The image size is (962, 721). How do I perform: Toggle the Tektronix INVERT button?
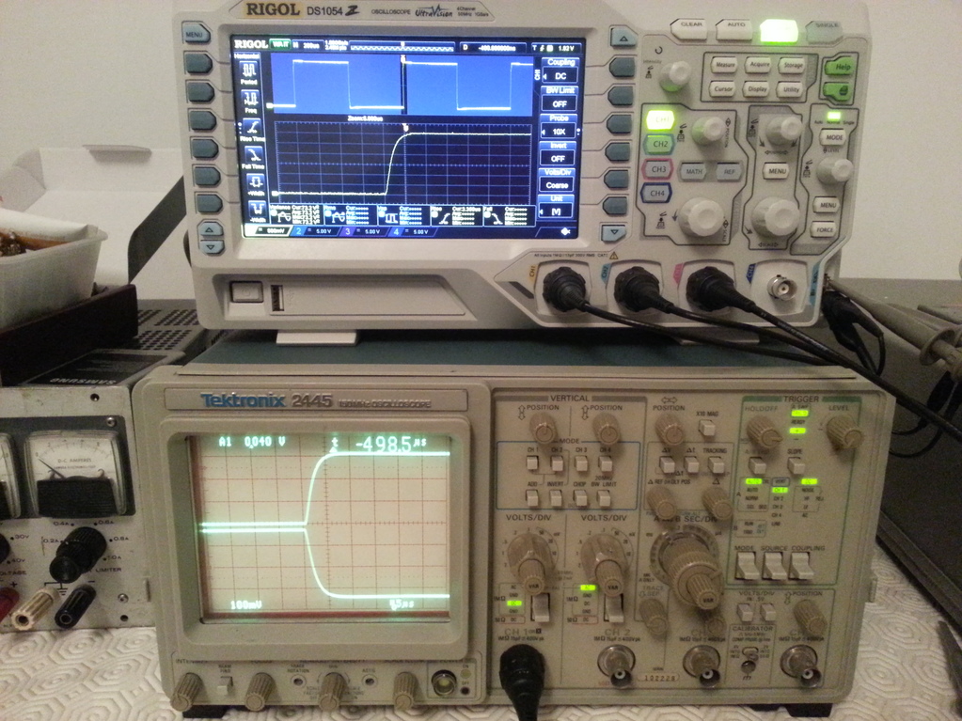point(555,499)
